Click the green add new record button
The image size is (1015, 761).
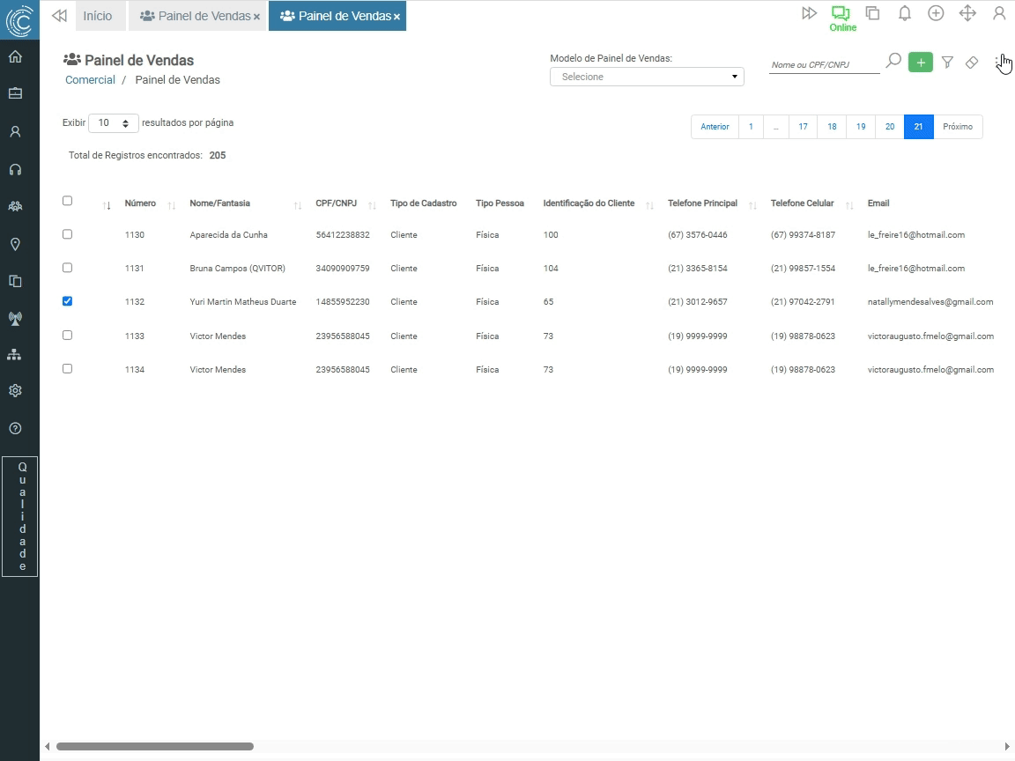[x=920, y=63]
